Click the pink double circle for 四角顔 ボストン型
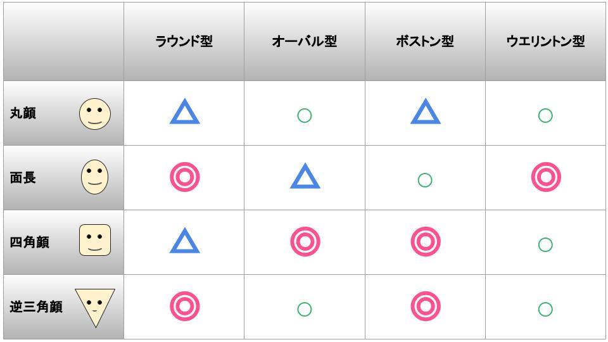Viewport: 608px width, 342px height. (425, 243)
